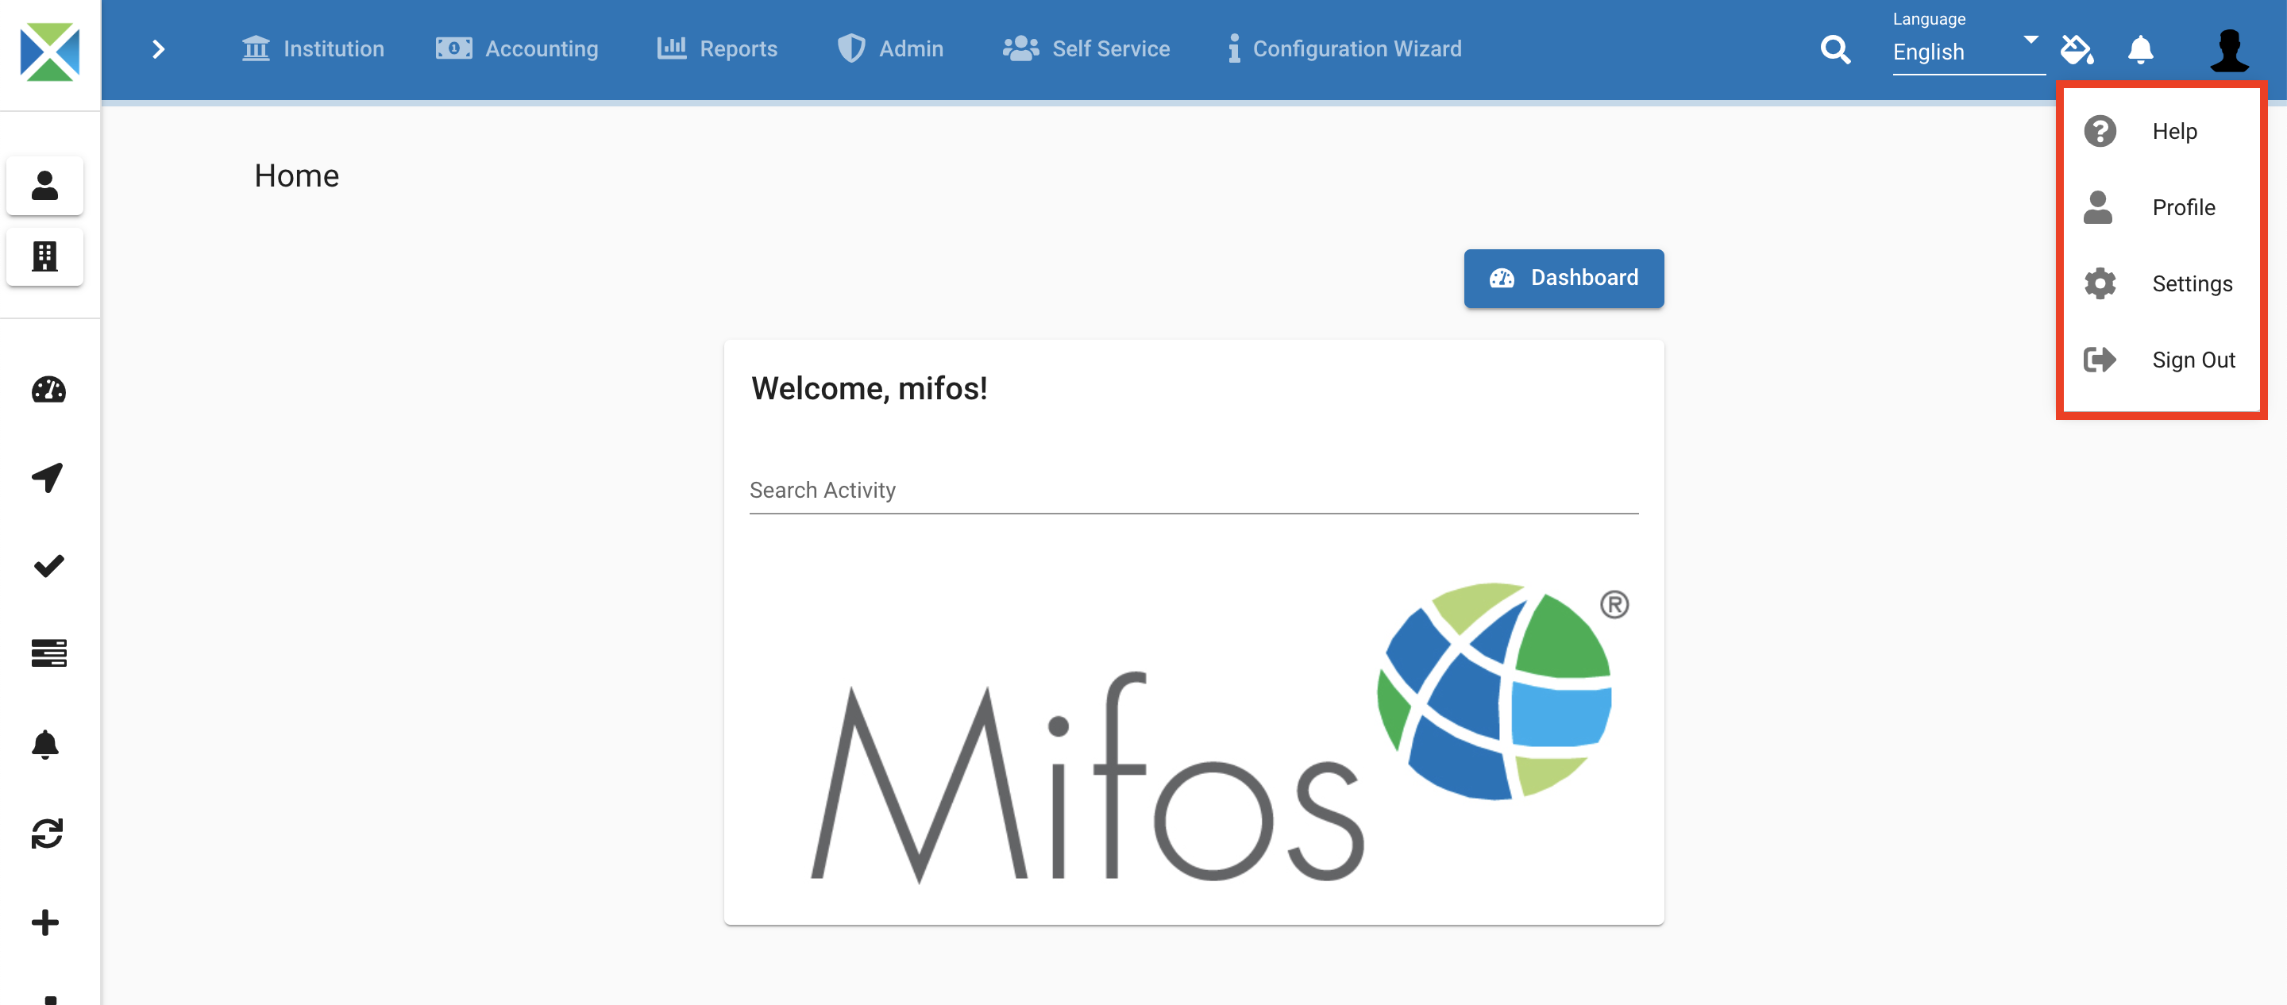Select Help from the user menu
This screenshot has height=1005, width=2287.
click(x=2161, y=132)
